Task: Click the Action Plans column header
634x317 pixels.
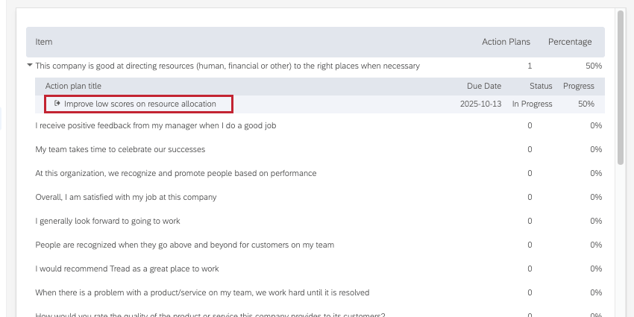Action: 506,42
